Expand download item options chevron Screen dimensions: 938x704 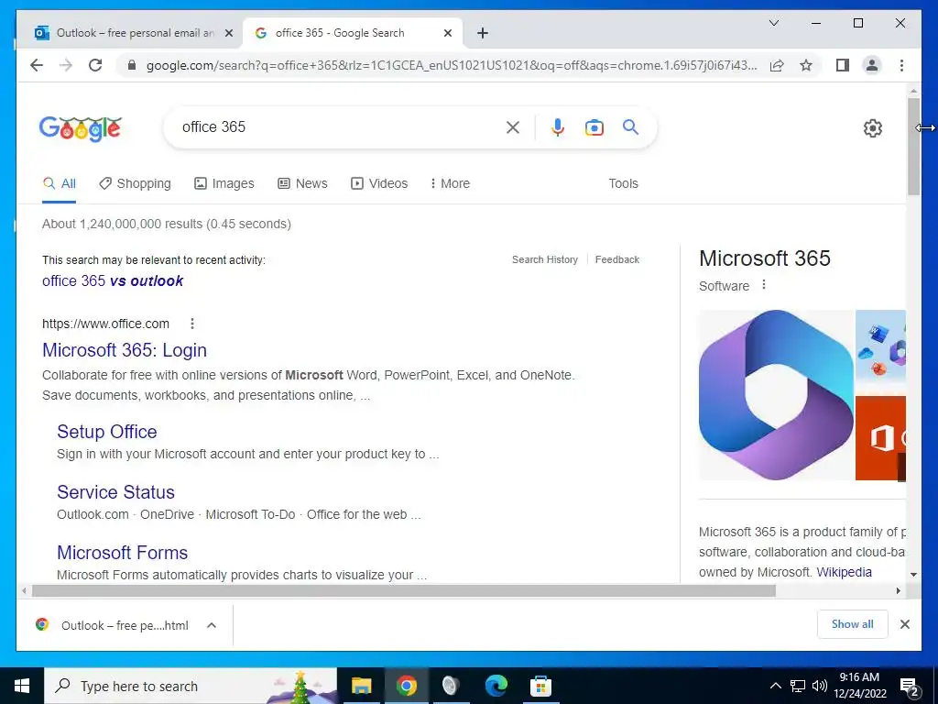[x=212, y=625]
